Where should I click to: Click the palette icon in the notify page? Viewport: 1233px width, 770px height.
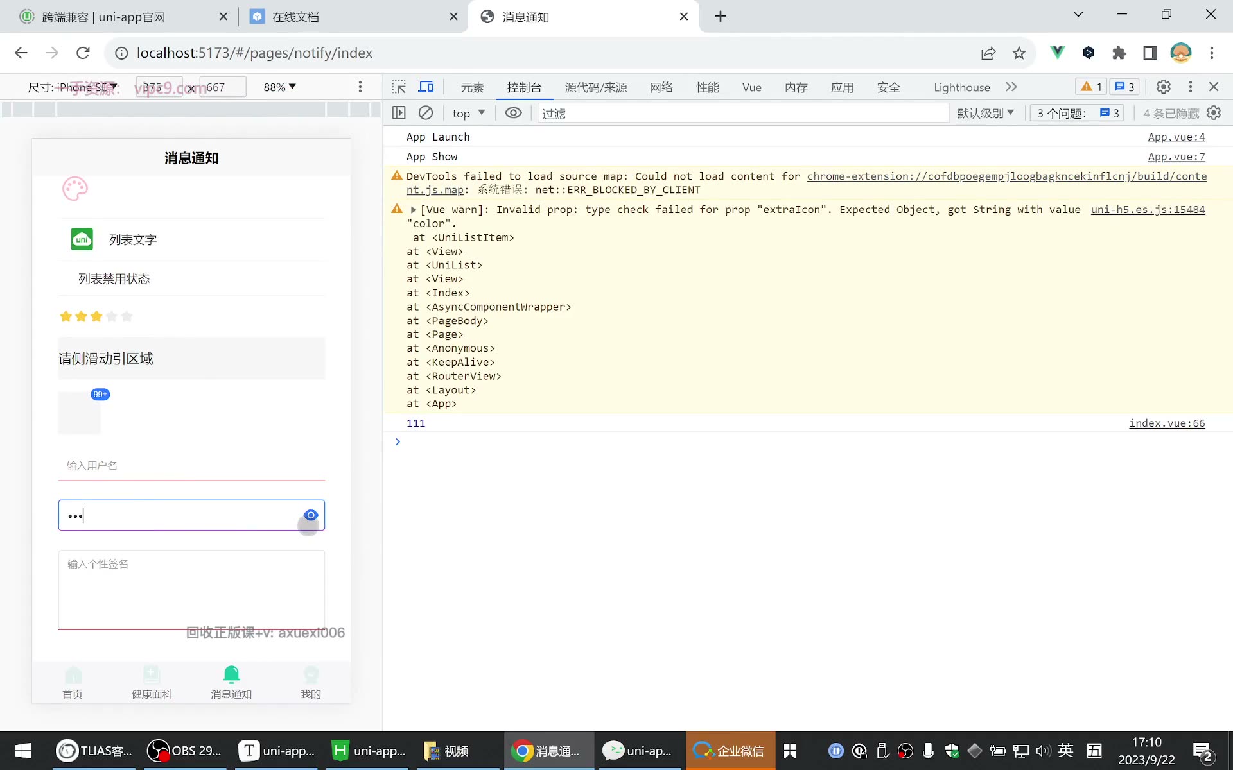pyautogui.click(x=74, y=189)
